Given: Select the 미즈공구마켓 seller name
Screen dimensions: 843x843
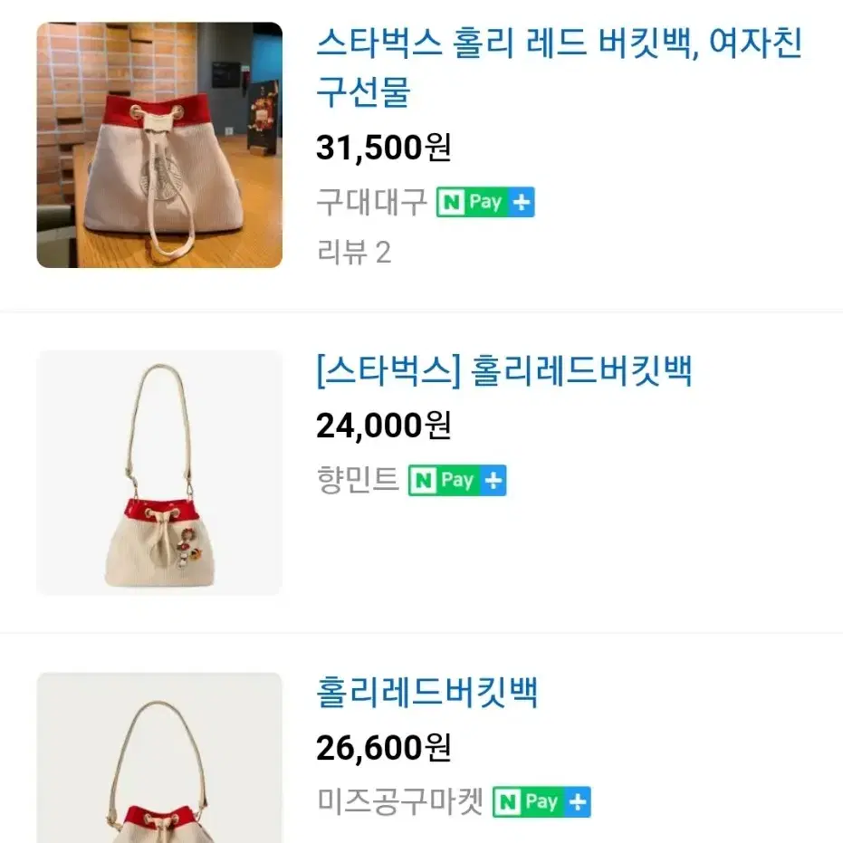Looking at the screenshot, I should point(400,802).
